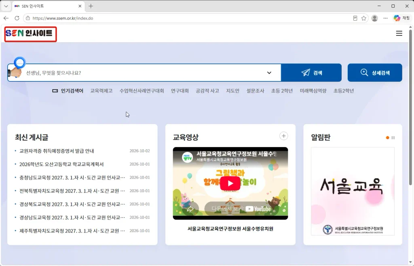
Task: Click the 검색 search button
Action: (x=311, y=73)
